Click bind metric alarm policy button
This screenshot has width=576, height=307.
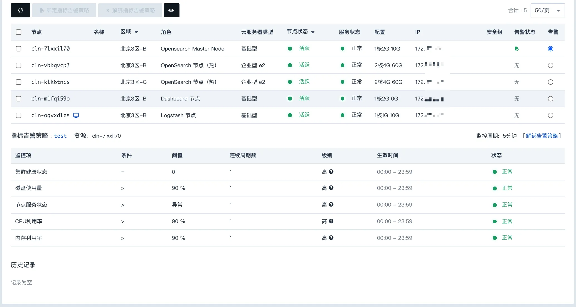tap(64, 10)
